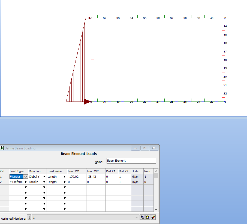Open the F Linear load type dropdown
The width and height of the screenshot is (247, 224).
(x=26, y=176)
